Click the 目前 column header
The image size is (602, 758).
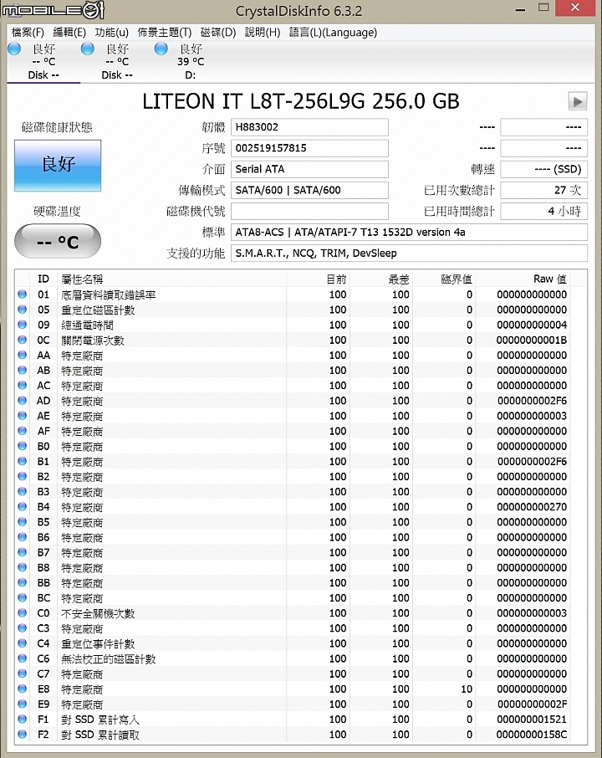(x=318, y=279)
